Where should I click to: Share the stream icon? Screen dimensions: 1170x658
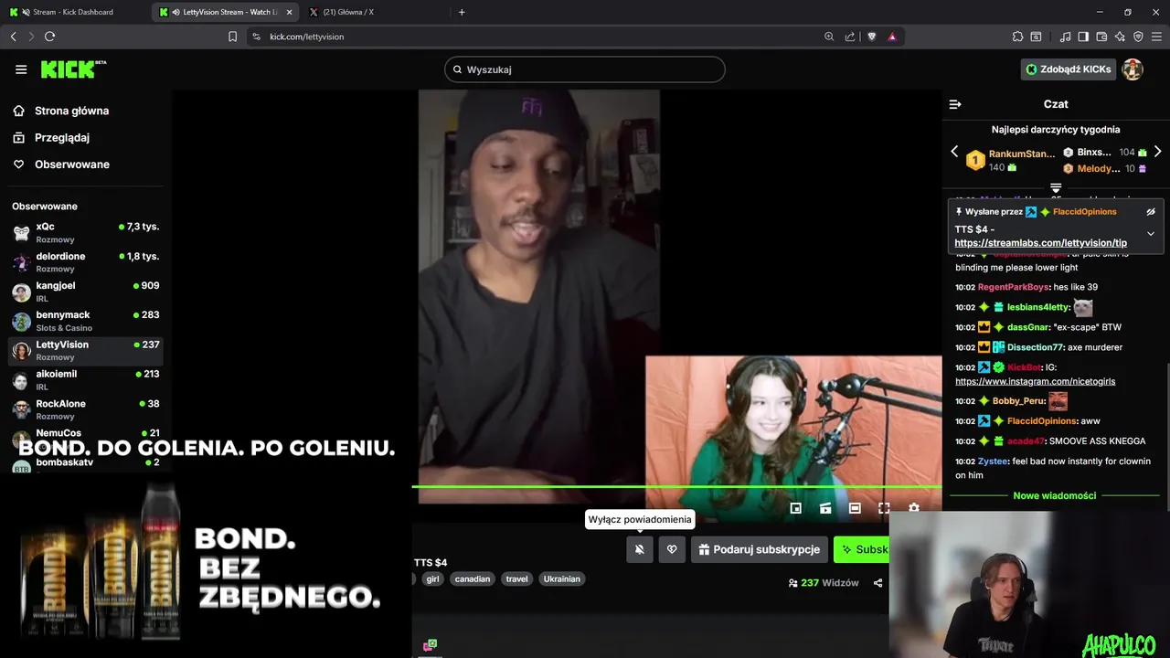[x=877, y=583]
